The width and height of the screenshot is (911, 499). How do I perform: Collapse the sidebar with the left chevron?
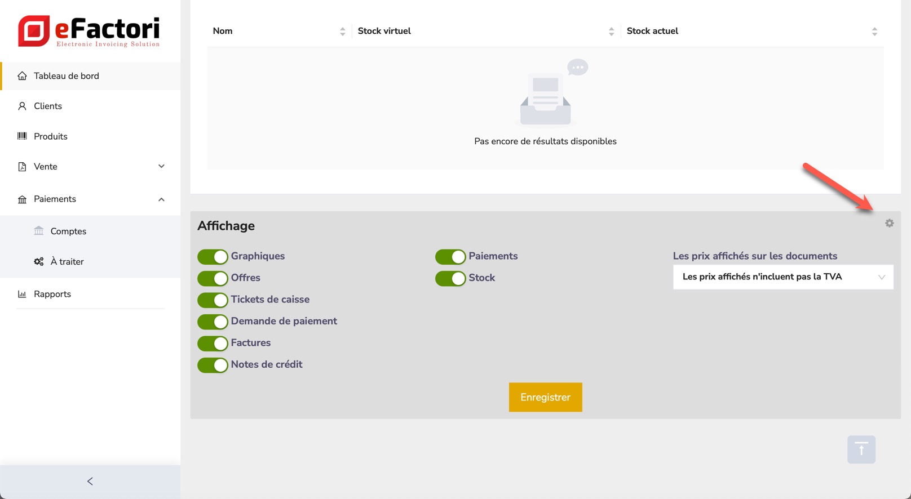point(90,481)
